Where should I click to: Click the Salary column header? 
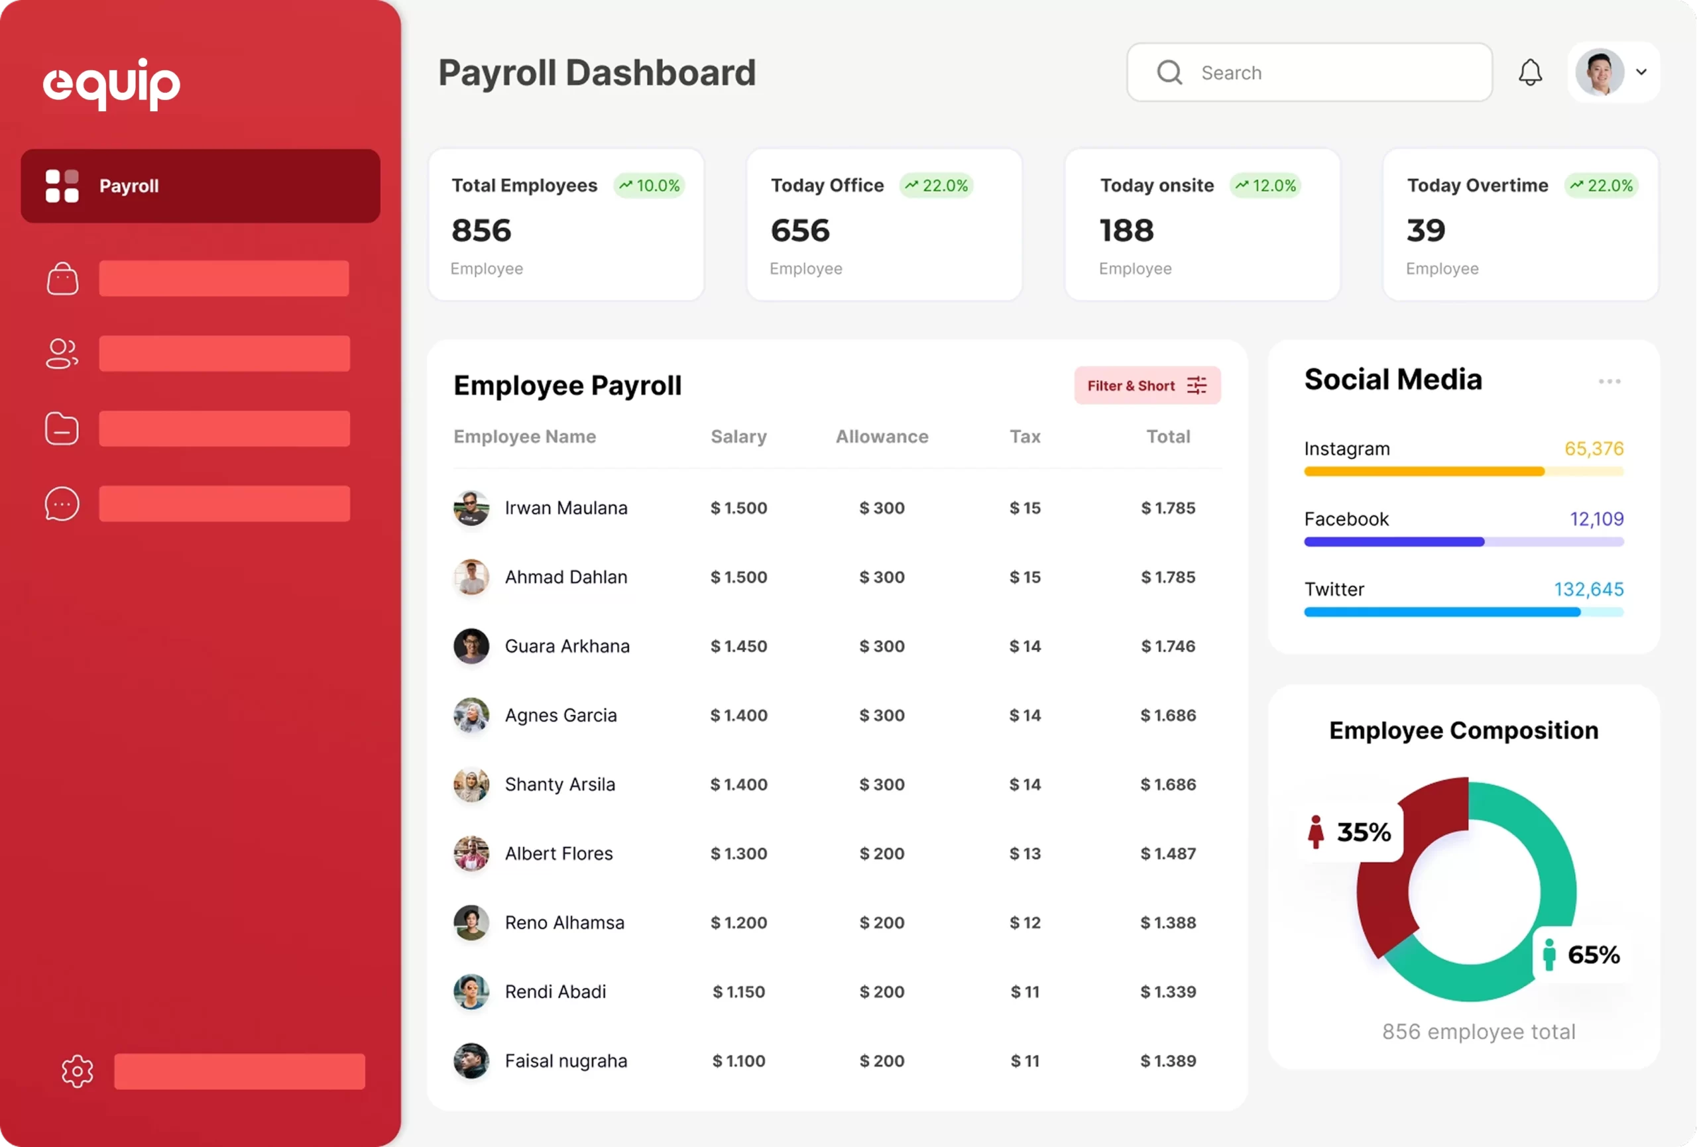[738, 437]
